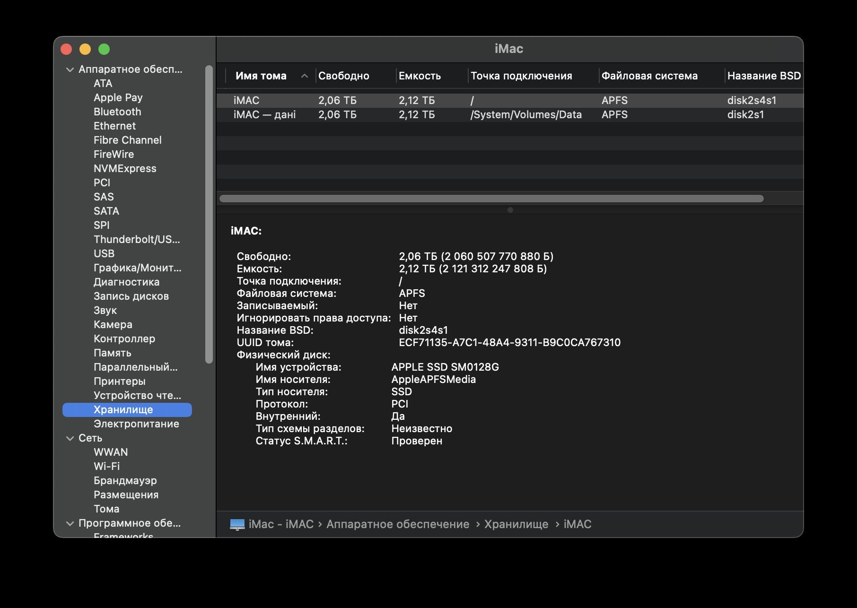
Task: Click /System/Volumes/Data mount point cell
Action: pyautogui.click(x=526, y=115)
